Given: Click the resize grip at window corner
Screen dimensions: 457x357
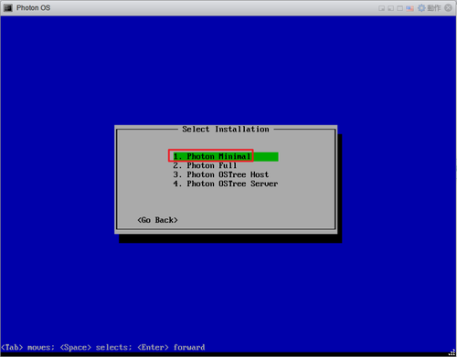Looking at the screenshot, I should 452,352.
